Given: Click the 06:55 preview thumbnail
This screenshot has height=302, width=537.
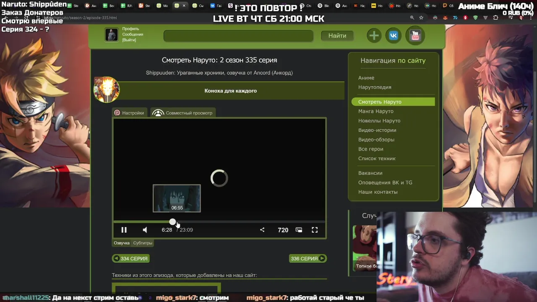Looking at the screenshot, I should click(x=177, y=198).
